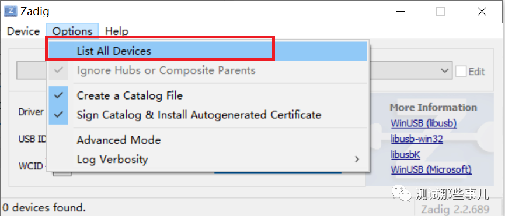The image size is (505, 216).
Task: Open the Help menu
Action: tap(117, 31)
